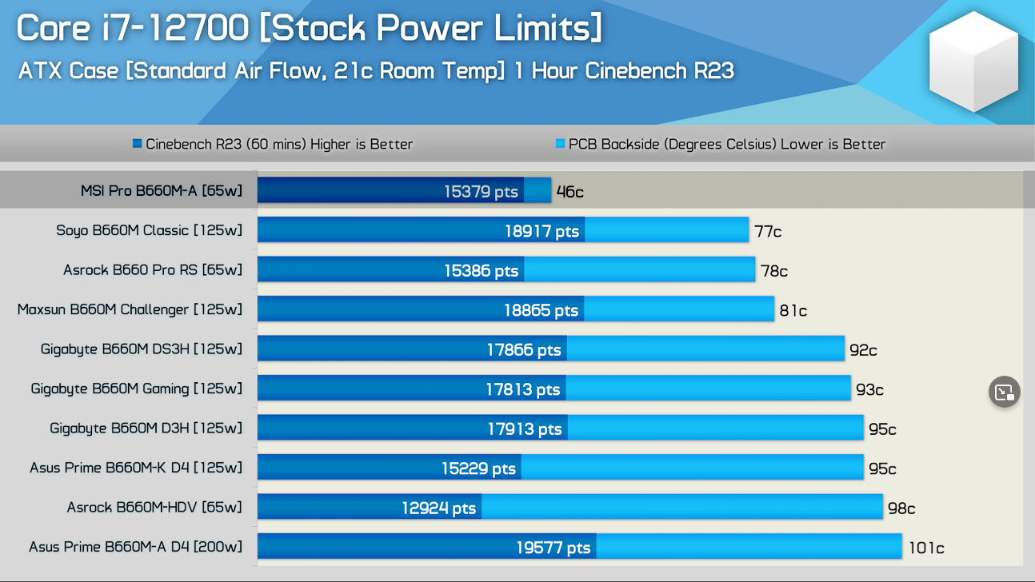
Task: Click the ATX Case subtitle line
Action: click(x=376, y=70)
